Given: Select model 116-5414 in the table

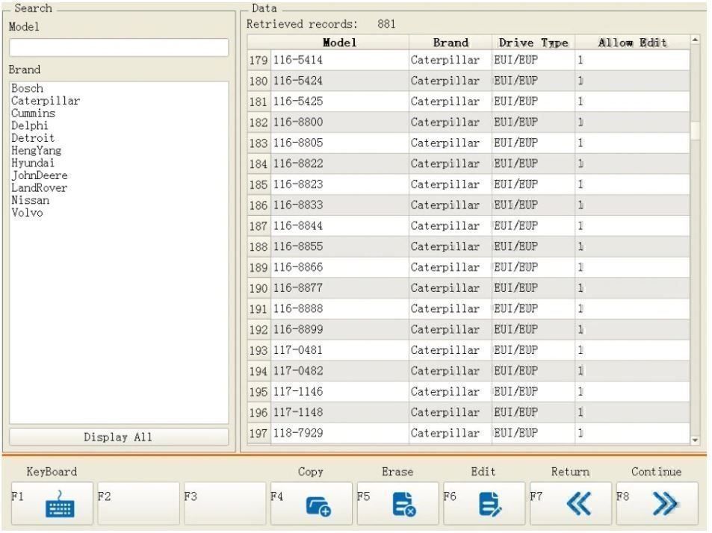Looking at the screenshot, I should (340, 60).
